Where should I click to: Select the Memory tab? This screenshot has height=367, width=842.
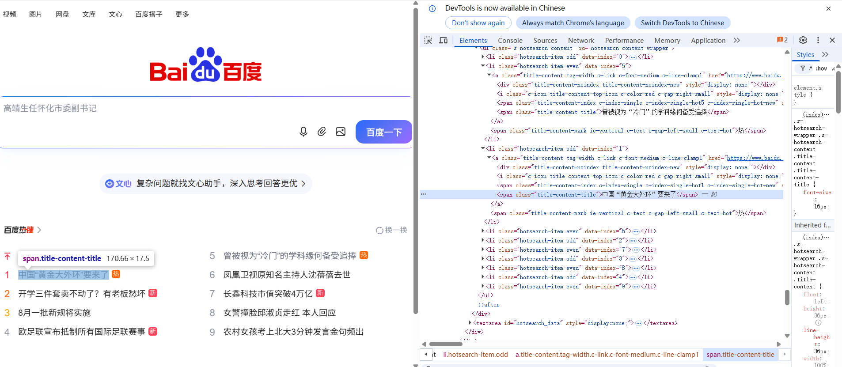667,40
